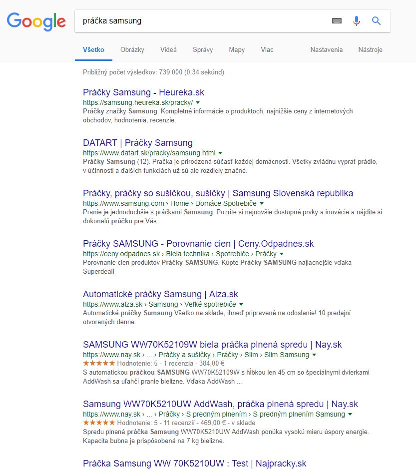
Task: Open Samsung WW70K5210UW AddWash Nay.sk result
Action: [220, 404]
